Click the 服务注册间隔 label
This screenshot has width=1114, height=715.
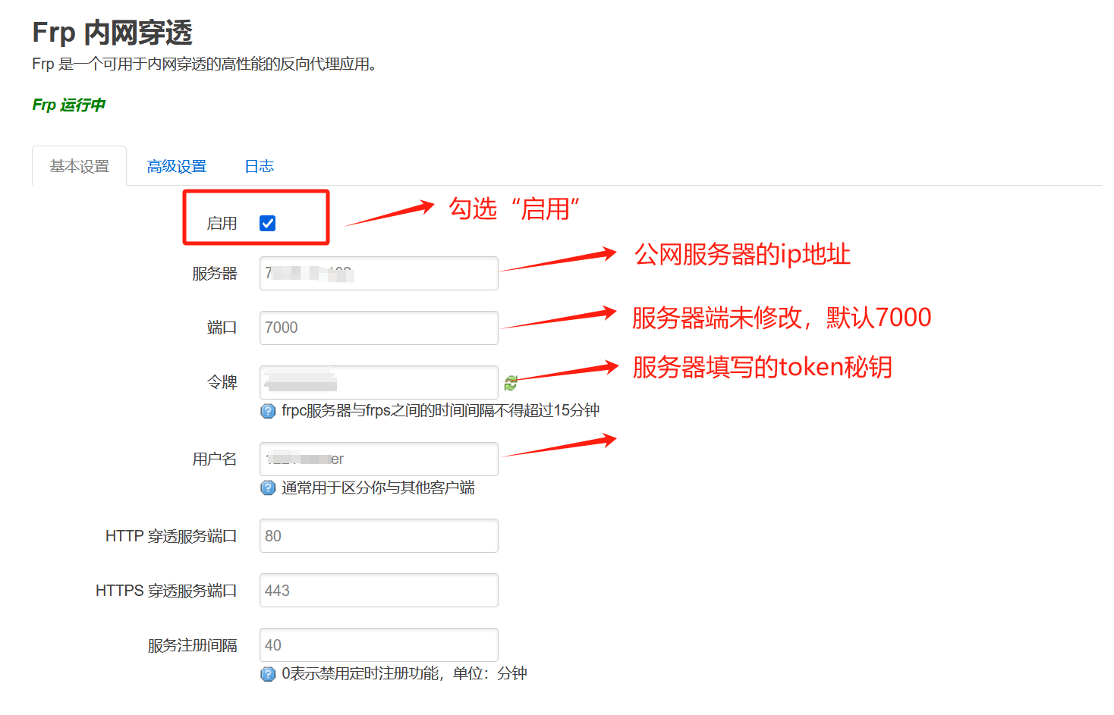[x=193, y=646]
